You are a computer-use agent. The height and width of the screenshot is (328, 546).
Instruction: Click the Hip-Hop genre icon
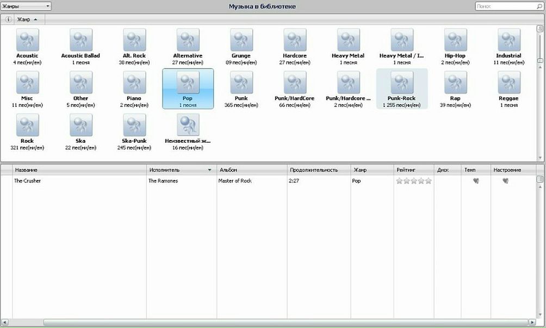pos(455,41)
